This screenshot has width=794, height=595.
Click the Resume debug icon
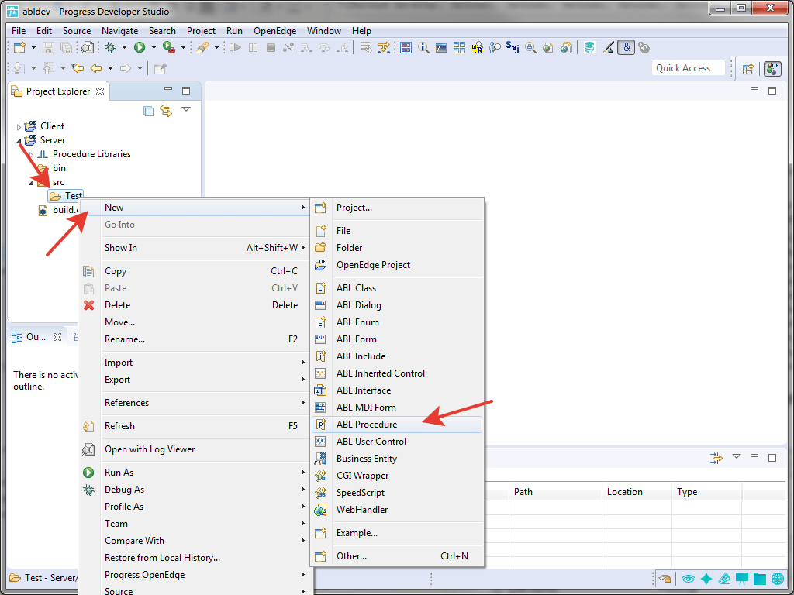coord(234,47)
